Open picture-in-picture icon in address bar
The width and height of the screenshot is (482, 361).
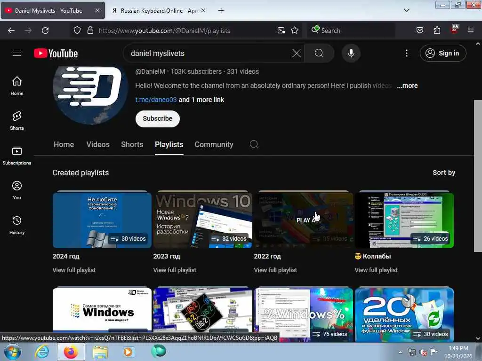[x=281, y=31]
